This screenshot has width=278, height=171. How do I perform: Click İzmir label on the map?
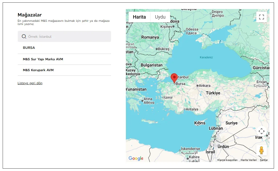[168, 97]
